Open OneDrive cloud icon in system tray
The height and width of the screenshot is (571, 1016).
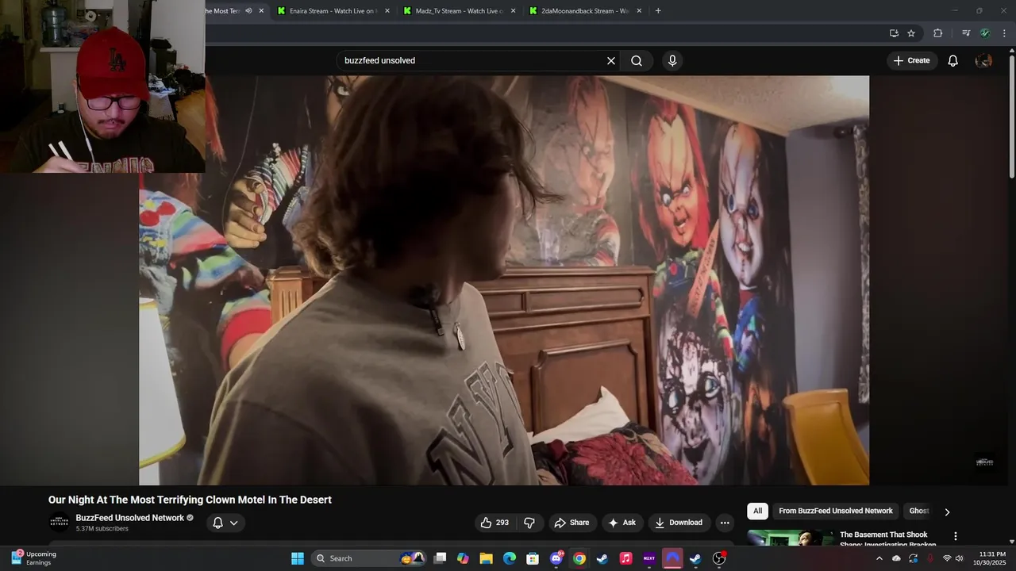pyautogui.click(x=896, y=558)
